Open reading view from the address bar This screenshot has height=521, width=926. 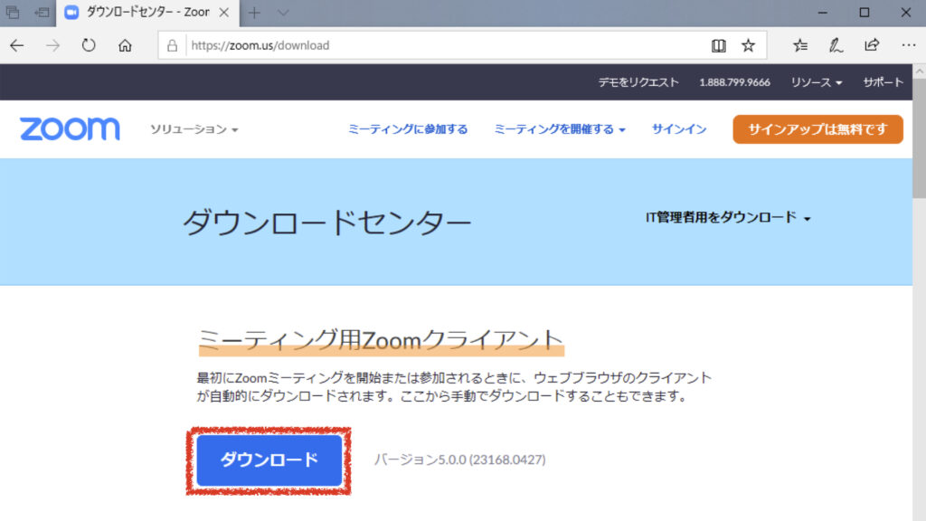[x=718, y=45]
